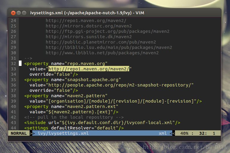Click line number 44
230x153 pixels.
pyautogui.click(x=13, y=128)
